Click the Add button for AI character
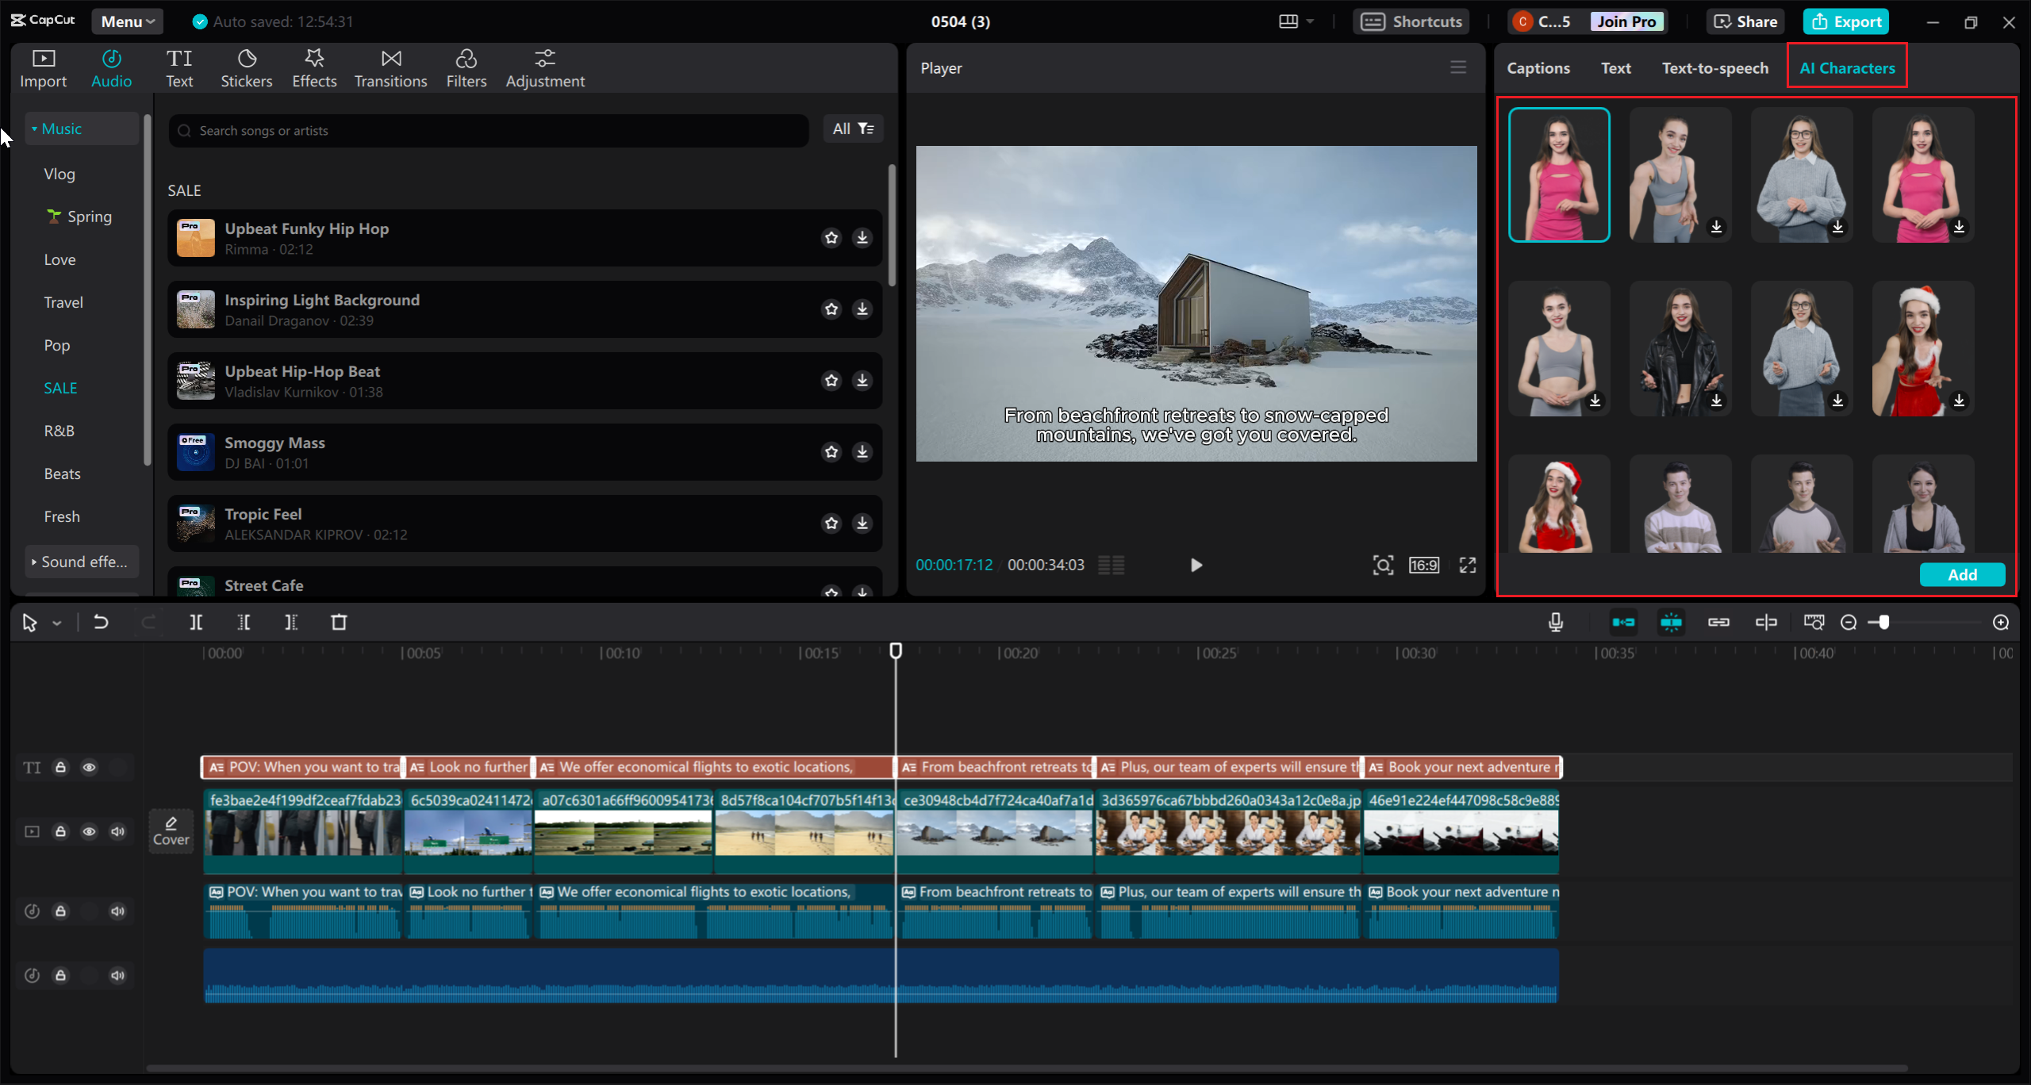The height and width of the screenshot is (1085, 2031). click(x=1962, y=575)
